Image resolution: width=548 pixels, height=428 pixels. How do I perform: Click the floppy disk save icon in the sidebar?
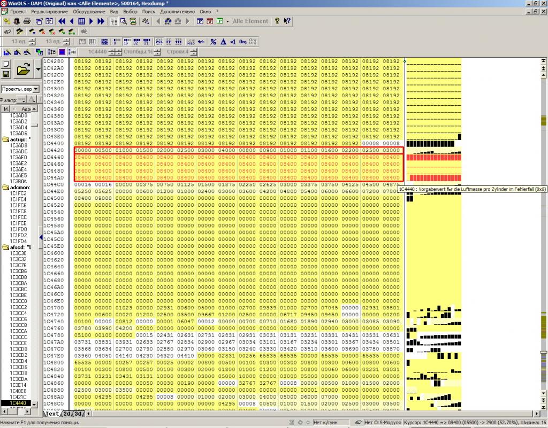(x=6, y=74)
